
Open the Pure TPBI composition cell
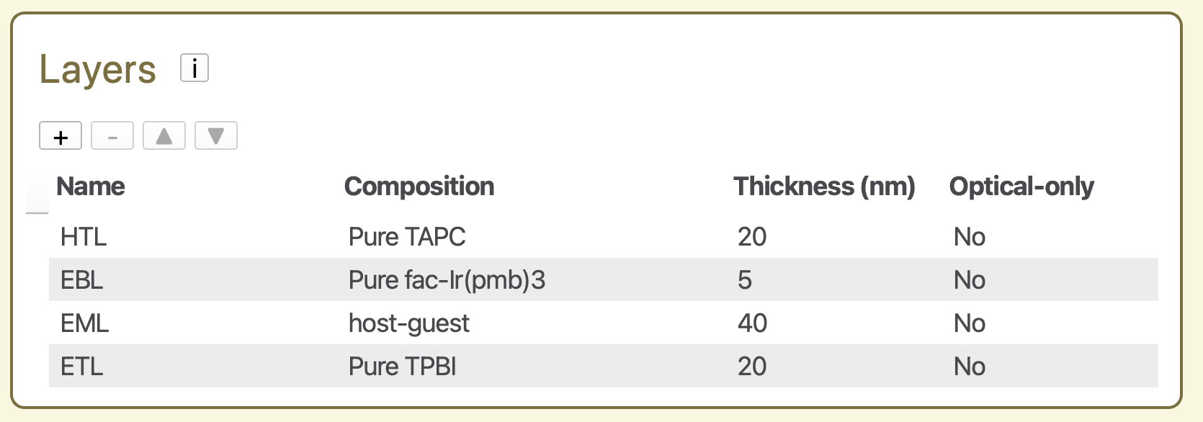pos(403,367)
